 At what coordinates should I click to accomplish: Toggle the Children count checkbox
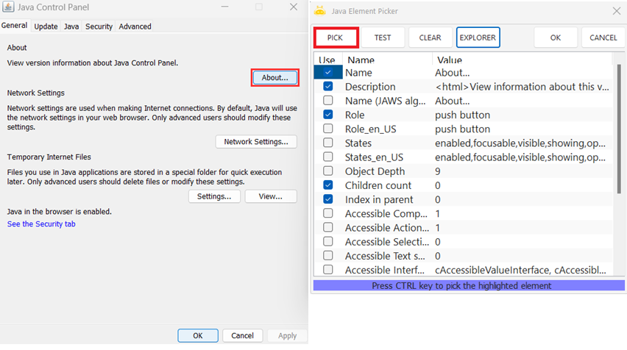coord(328,185)
